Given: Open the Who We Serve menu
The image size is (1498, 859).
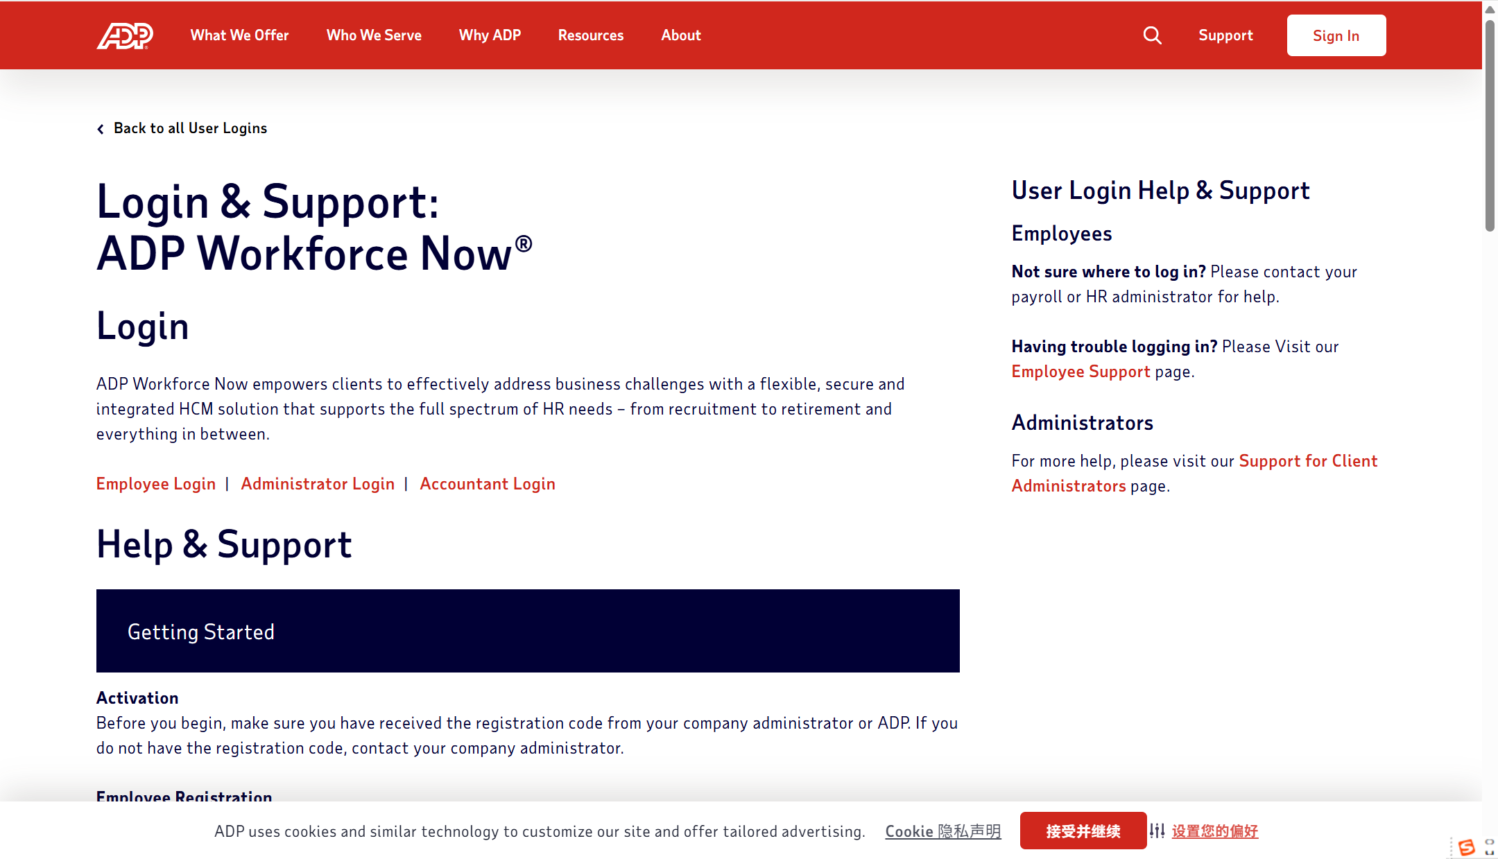Looking at the screenshot, I should pyautogui.click(x=374, y=35).
